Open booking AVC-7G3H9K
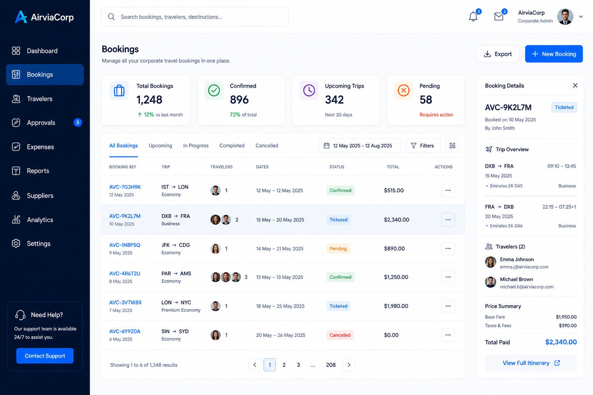 [x=125, y=187]
